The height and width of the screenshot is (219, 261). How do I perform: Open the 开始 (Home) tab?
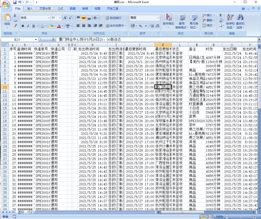(x=17, y=9)
